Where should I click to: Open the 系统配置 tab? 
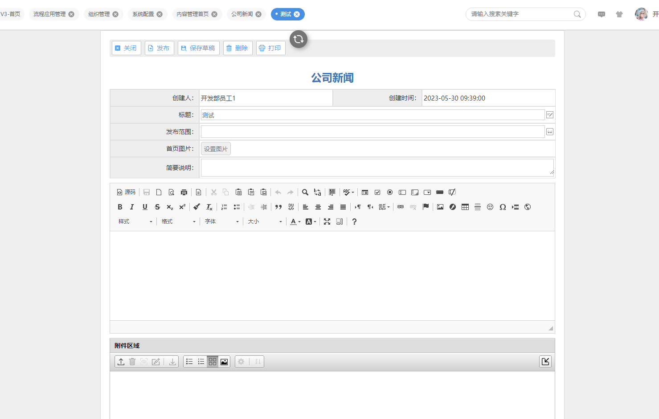[143, 14]
